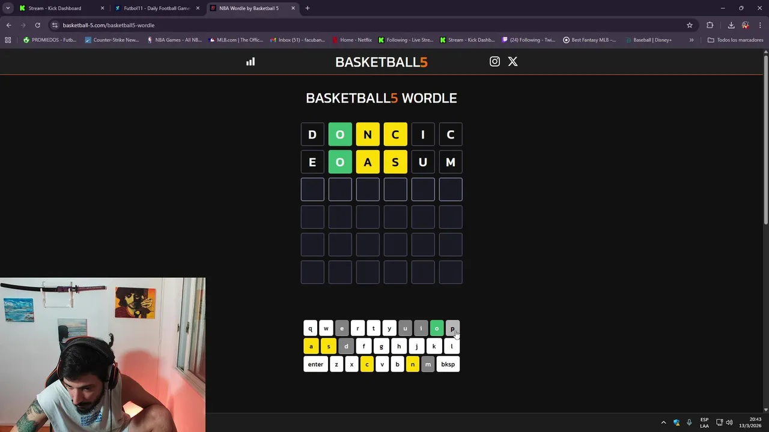
Task: Open the Todos los marcadores folder
Action: click(x=735, y=40)
